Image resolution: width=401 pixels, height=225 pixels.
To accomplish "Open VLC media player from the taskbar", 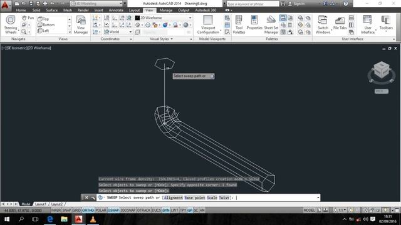I will point(93,219).
